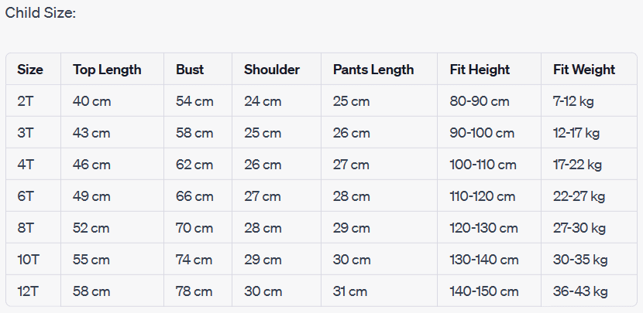Select the 36-43 kg fit weight cell
643x313 pixels.
580,291
